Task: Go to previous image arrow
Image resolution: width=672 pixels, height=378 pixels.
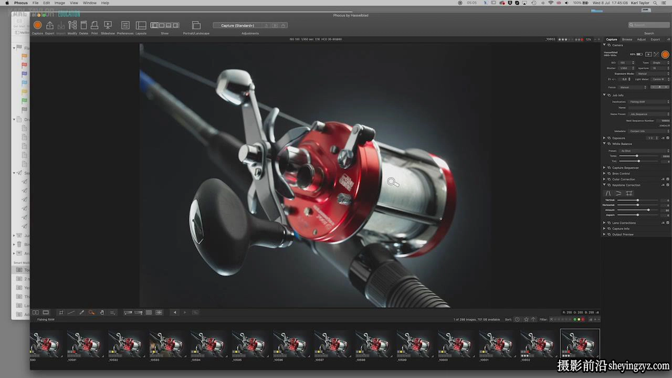Action: click(x=175, y=312)
